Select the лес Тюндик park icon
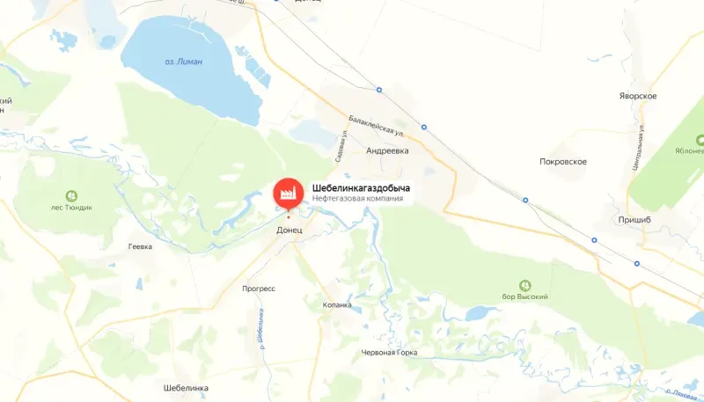This screenshot has width=704, height=402. coord(71,196)
